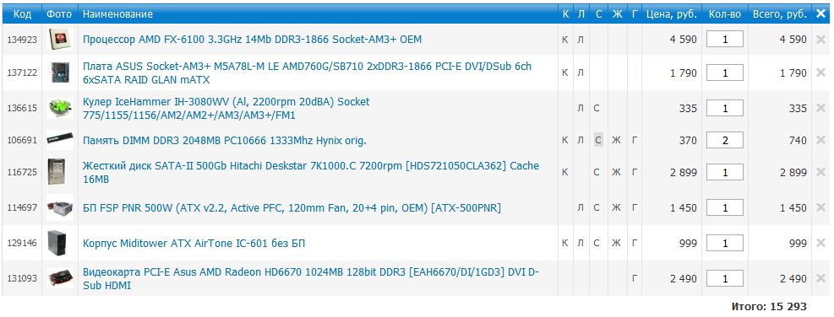Image resolution: width=834 pixels, height=317 pixels.
Task: View the DDR3 memory module thumbnail
Action: pos(59,140)
